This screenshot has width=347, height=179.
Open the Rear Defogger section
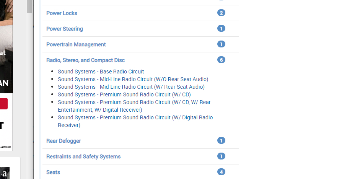coord(64,141)
